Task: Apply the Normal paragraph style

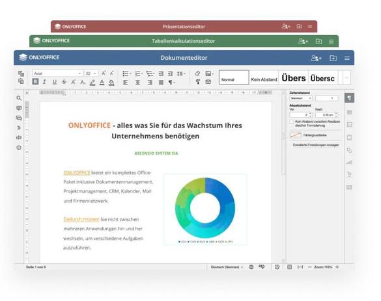Action: click(234, 77)
